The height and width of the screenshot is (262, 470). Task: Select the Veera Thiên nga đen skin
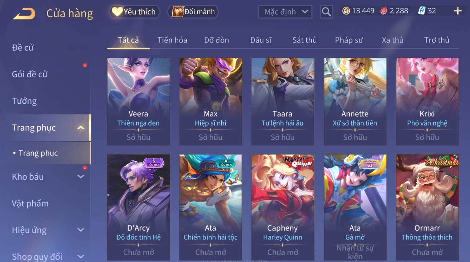(x=138, y=101)
